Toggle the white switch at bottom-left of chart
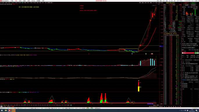The width and height of the screenshot is (199, 112). click(x=2, y=106)
